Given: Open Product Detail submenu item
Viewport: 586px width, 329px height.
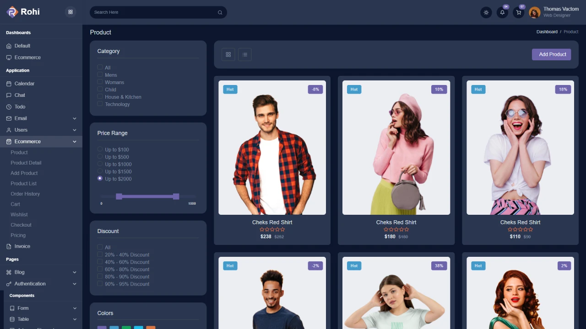Looking at the screenshot, I should [26, 163].
